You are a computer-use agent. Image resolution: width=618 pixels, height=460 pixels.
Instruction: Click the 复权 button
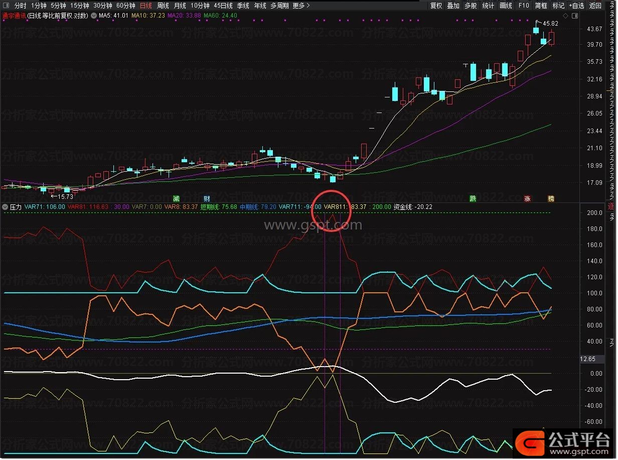point(436,6)
